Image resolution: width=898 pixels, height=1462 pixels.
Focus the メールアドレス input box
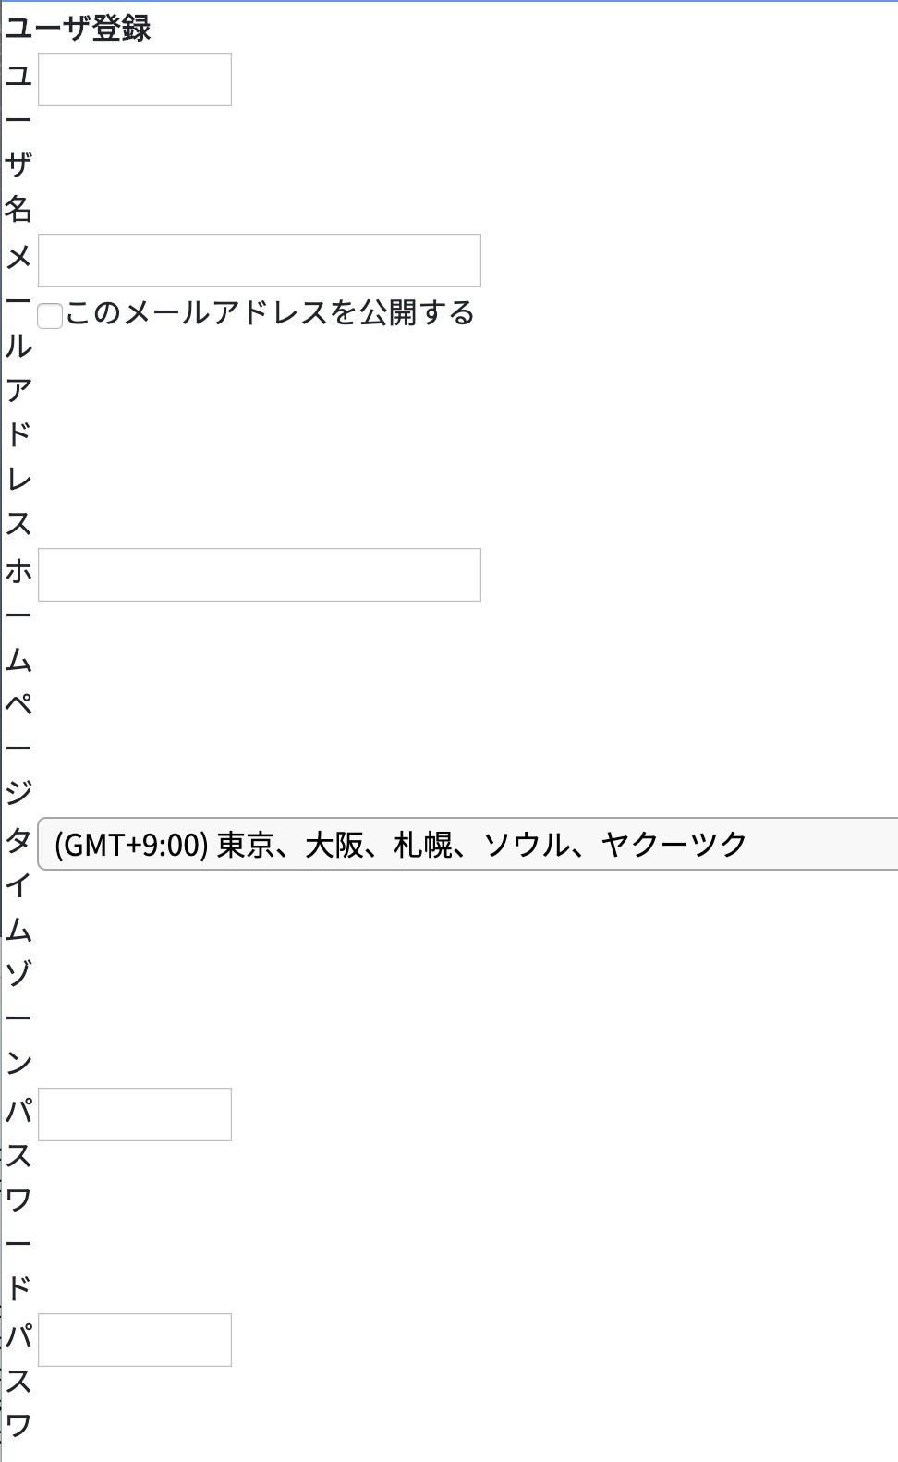tap(260, 261)
